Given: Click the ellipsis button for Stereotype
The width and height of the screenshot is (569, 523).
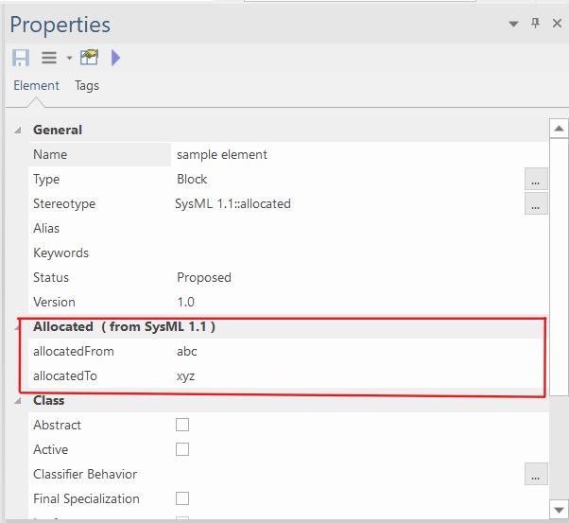Looking at the screenshot, I should 536,203.
